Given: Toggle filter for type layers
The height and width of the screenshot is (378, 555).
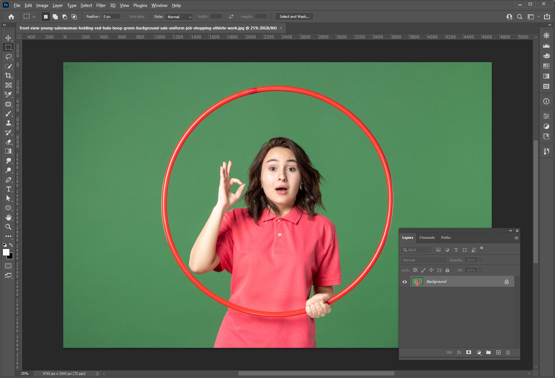Looking at the screenshot, I should click(x=456, y=250).
